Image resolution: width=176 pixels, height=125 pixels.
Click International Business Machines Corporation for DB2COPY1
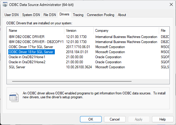coord(126,42)
